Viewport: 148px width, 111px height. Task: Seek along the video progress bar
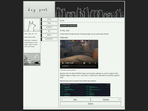pyautogui.click(x=79, y=66)
